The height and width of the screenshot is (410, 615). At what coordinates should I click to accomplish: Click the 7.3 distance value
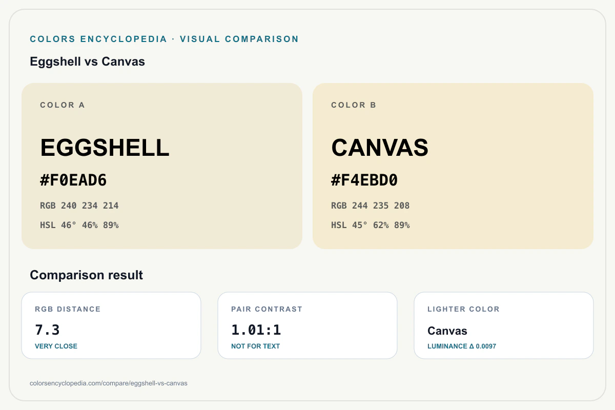pos(47,330)
